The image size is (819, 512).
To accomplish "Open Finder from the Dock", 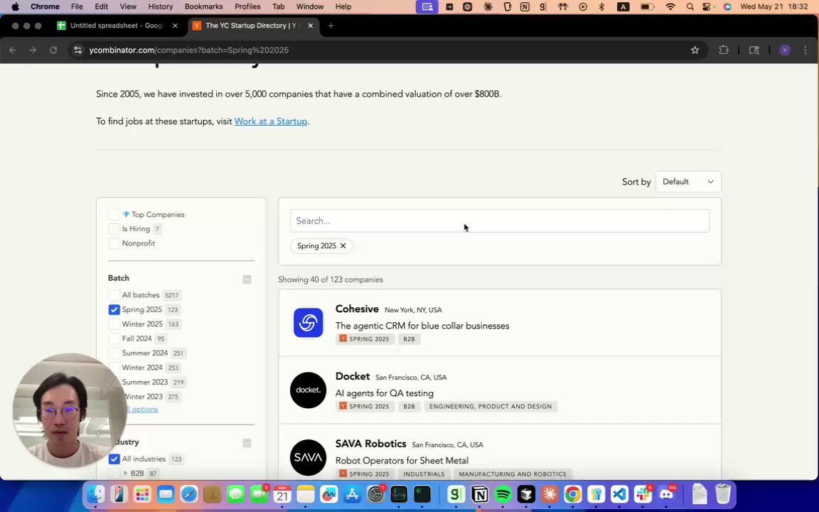I will tap(95, 494).
